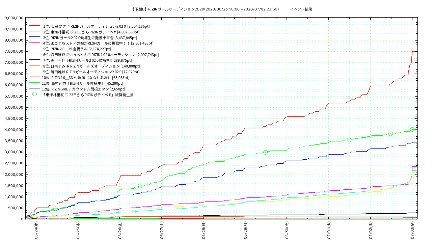Click x-axis date label 06/27(土)
This screenshot has height=243, width=432.
162,230
